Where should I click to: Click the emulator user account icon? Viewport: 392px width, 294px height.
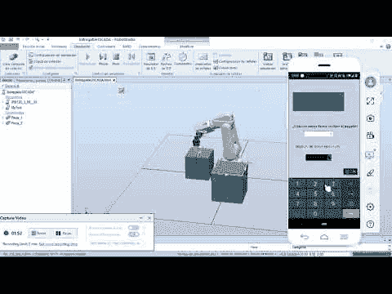[370, 82]
